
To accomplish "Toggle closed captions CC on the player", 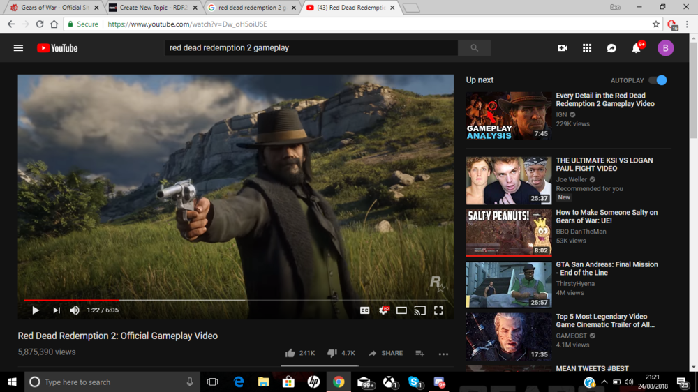I will tap(364, 310).
